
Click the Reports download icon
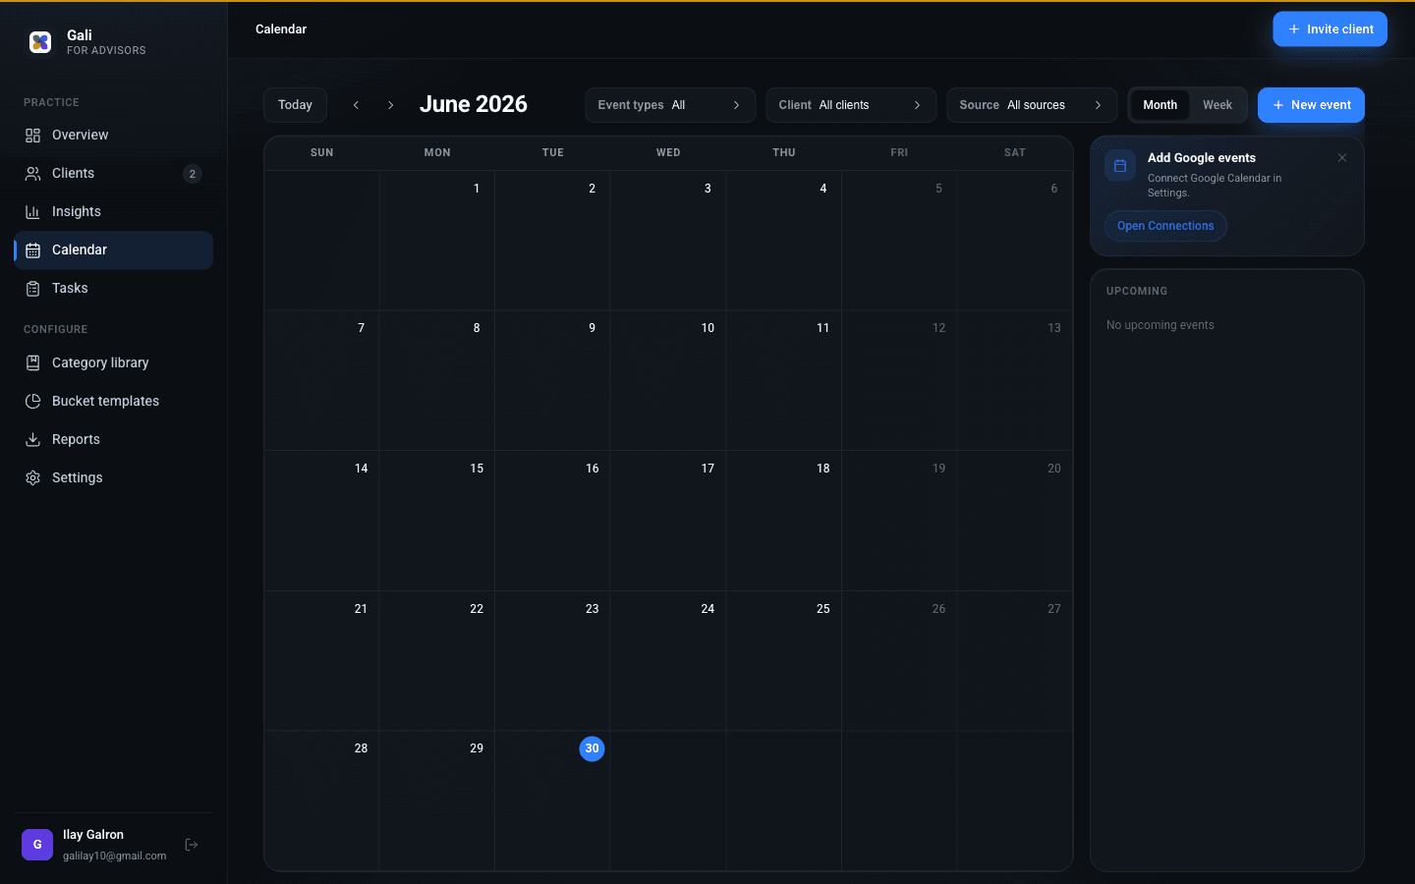tap(32, 439)
